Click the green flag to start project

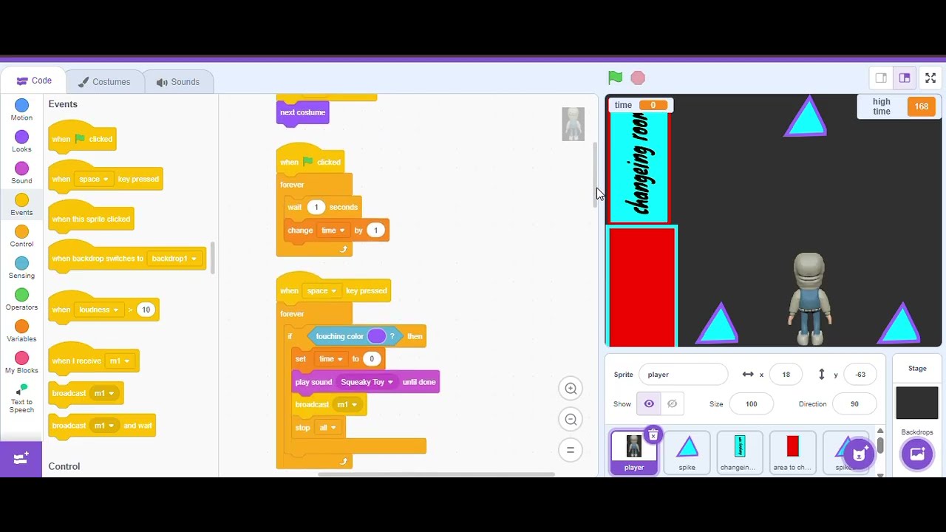[615, 78]
